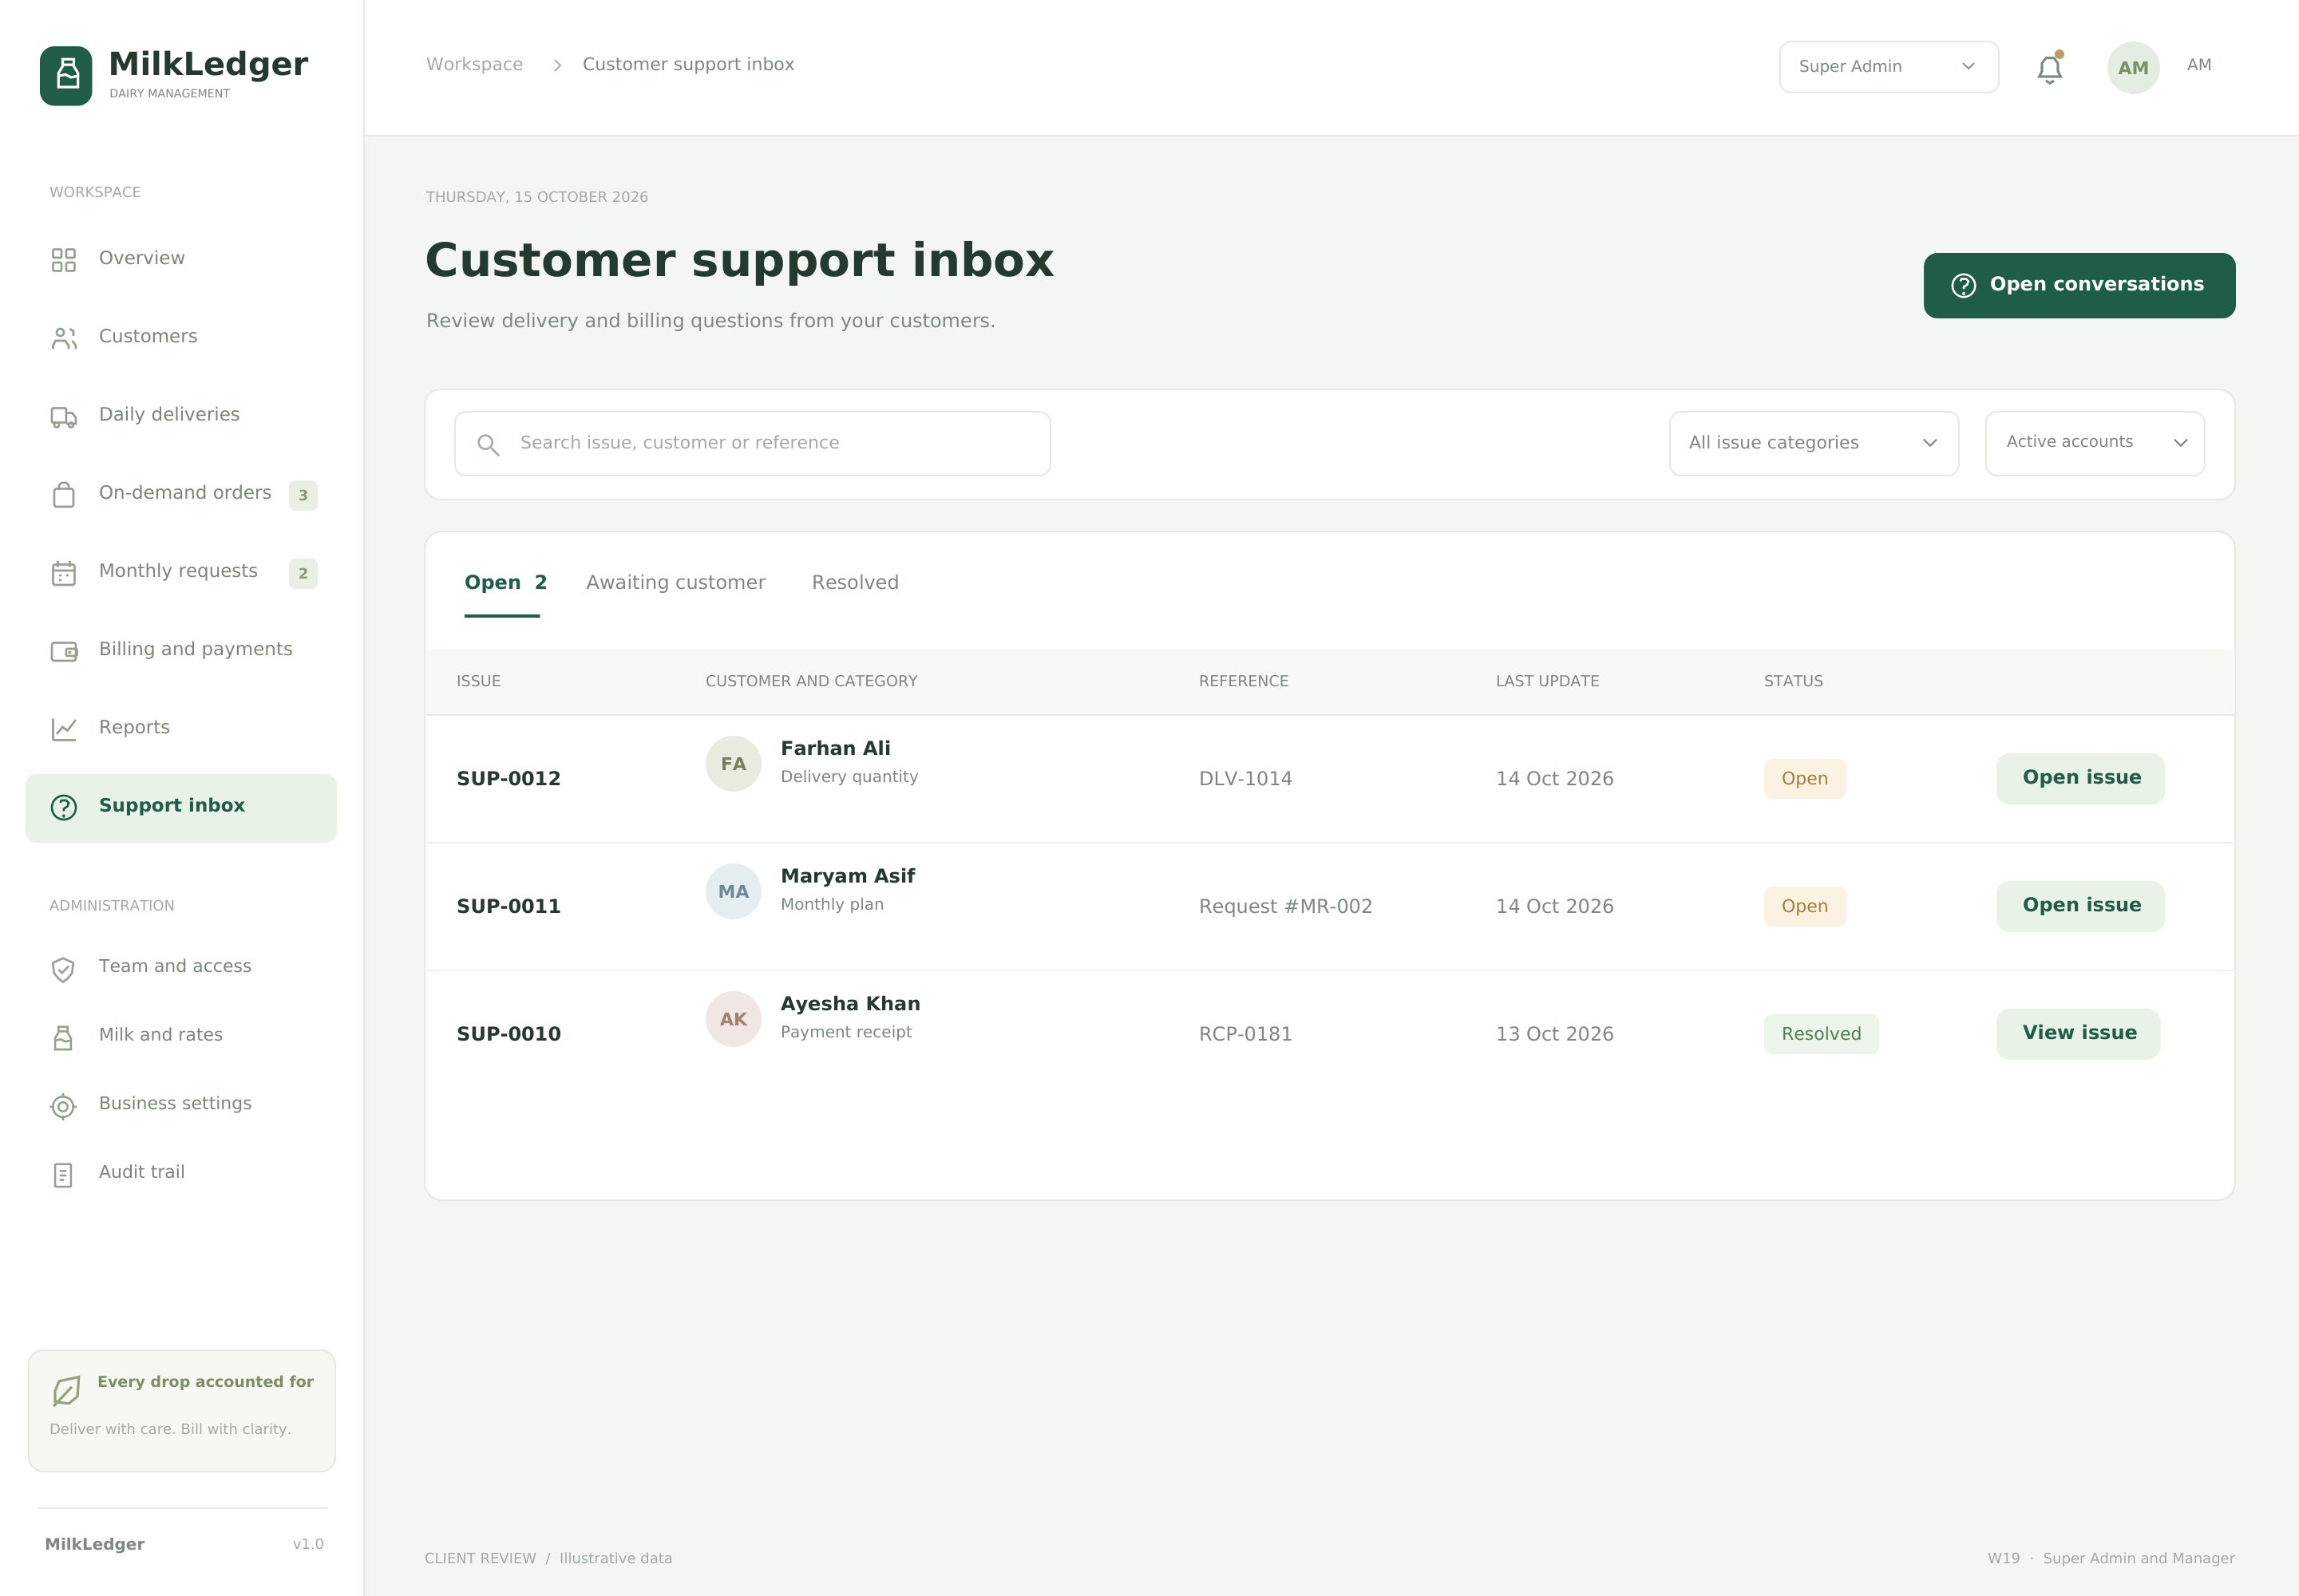Open issue SUP-0011 for Maryam Asif
The width and height of the screenshot is (2299, 1596).
click(x=2081, y=906)
